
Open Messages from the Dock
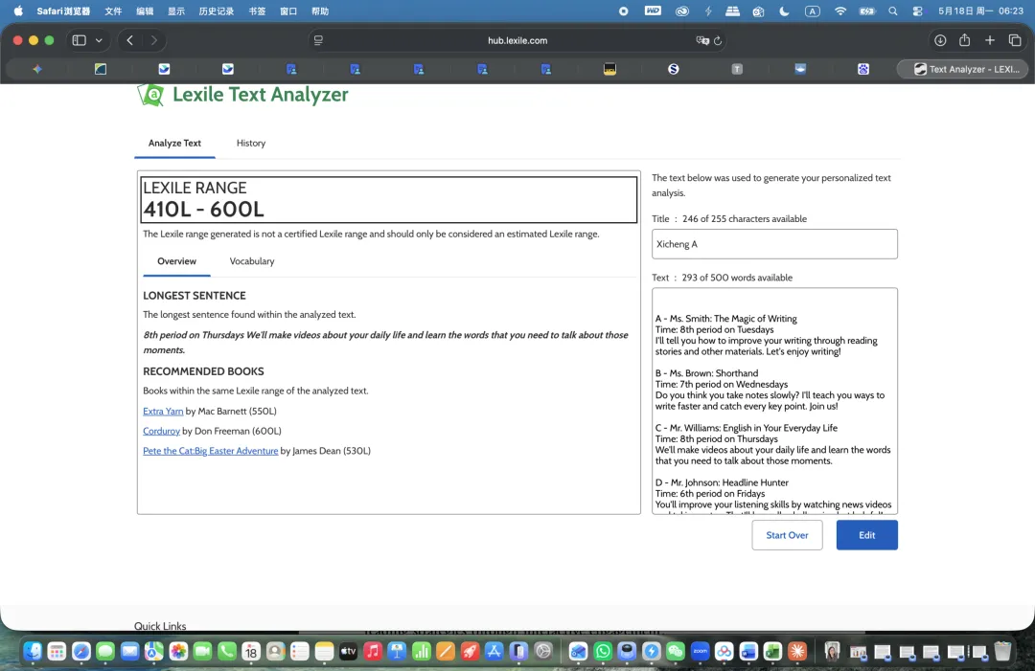[105, 651]
